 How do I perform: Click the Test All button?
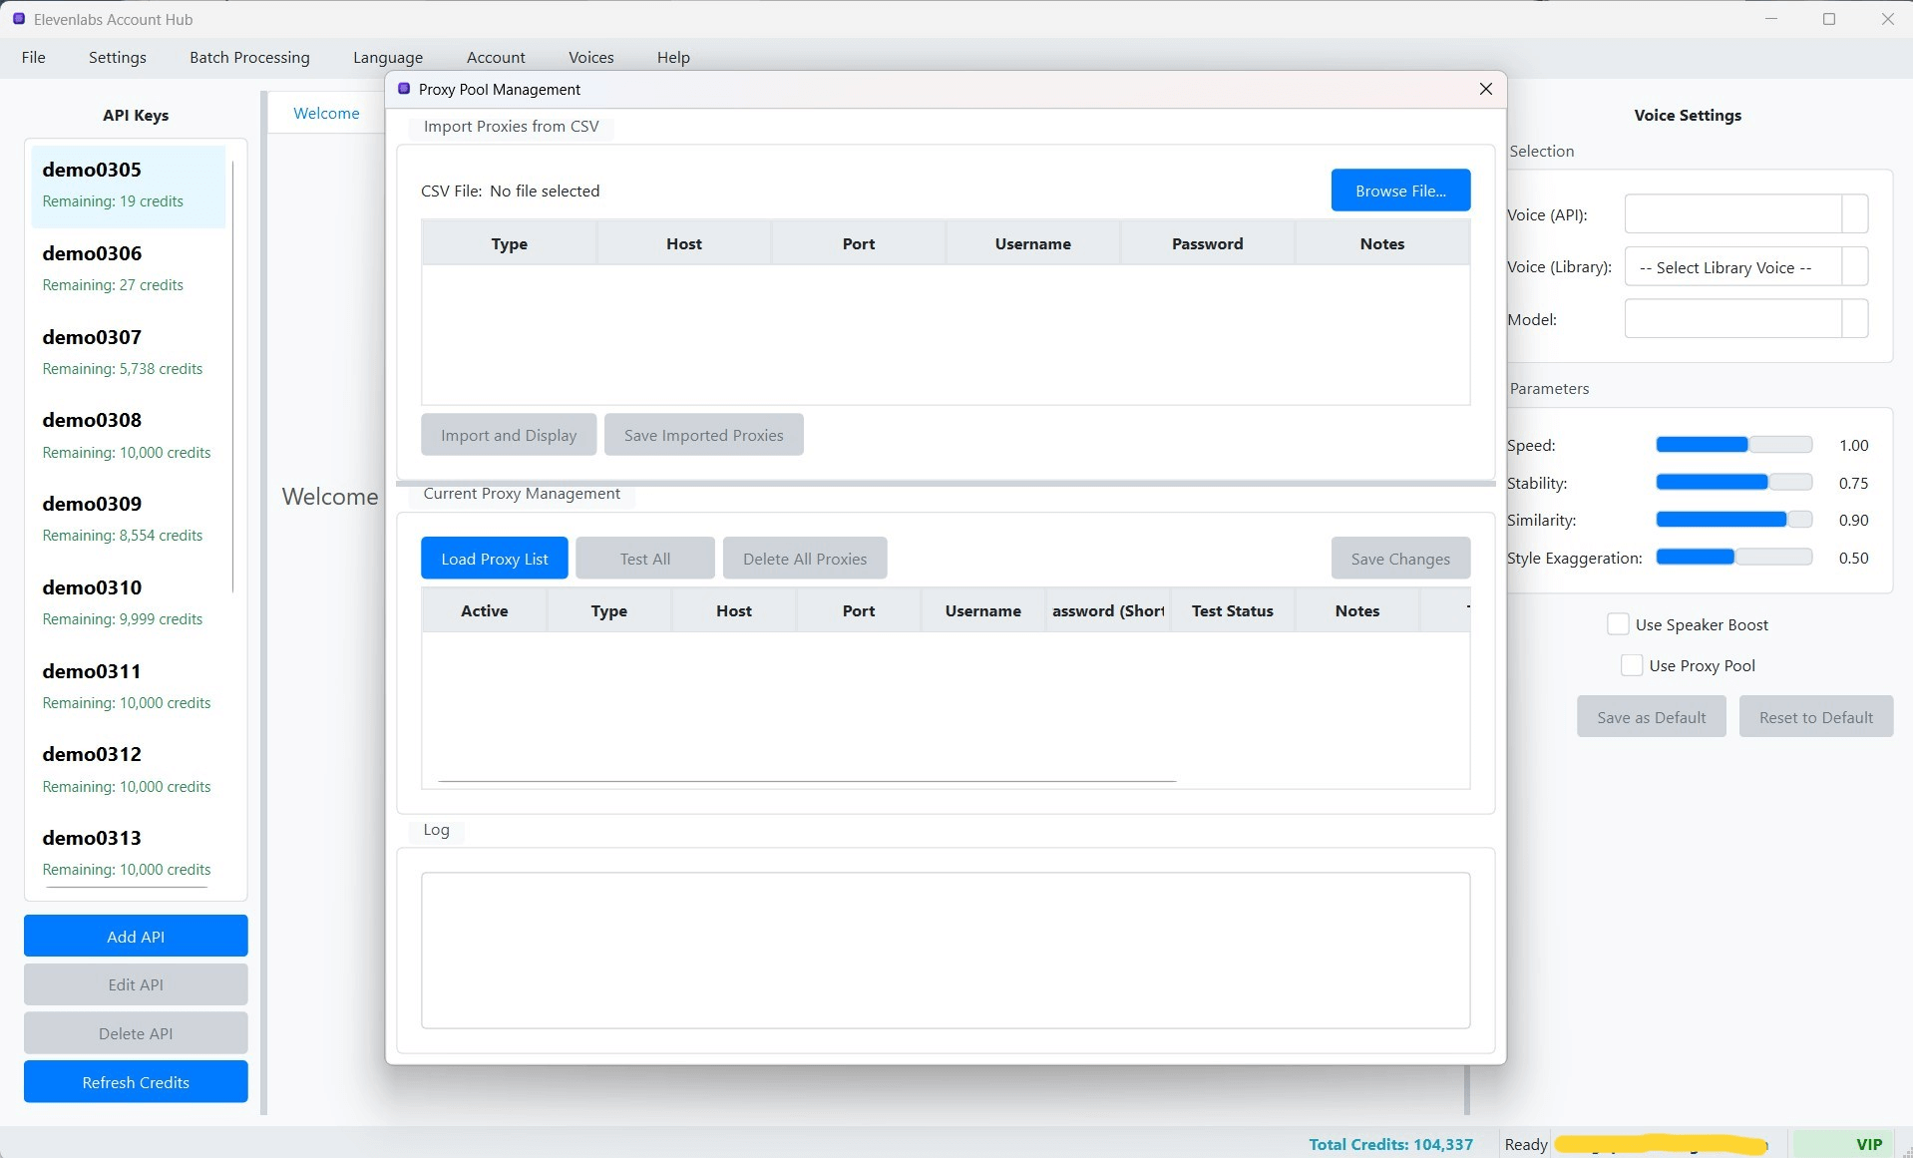coord(645,559)
